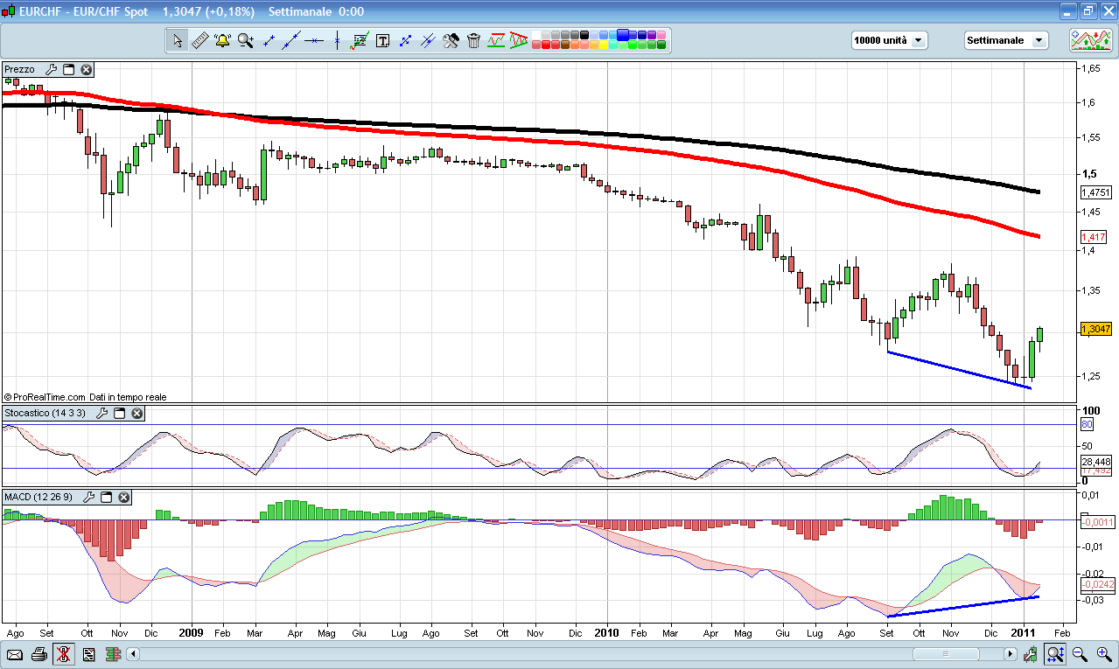Click the printer icon in bottom bar

pos(38,654)
